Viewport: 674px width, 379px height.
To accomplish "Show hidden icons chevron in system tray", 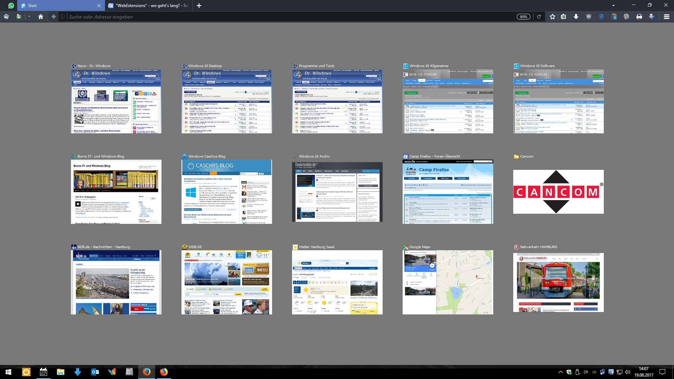I will pos(560,372).
